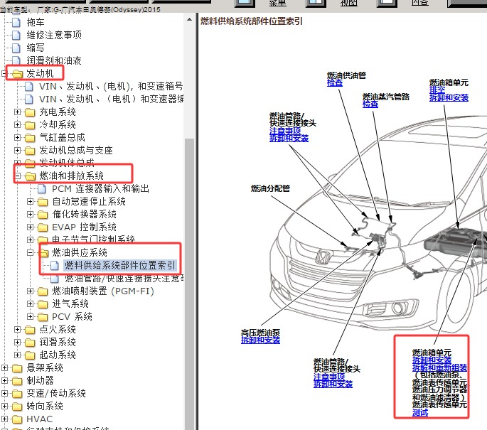Screen dimensions: 487x430
Task: Open 检查 link under 燃油蒸汽管路
Action: tap(370, 104)
